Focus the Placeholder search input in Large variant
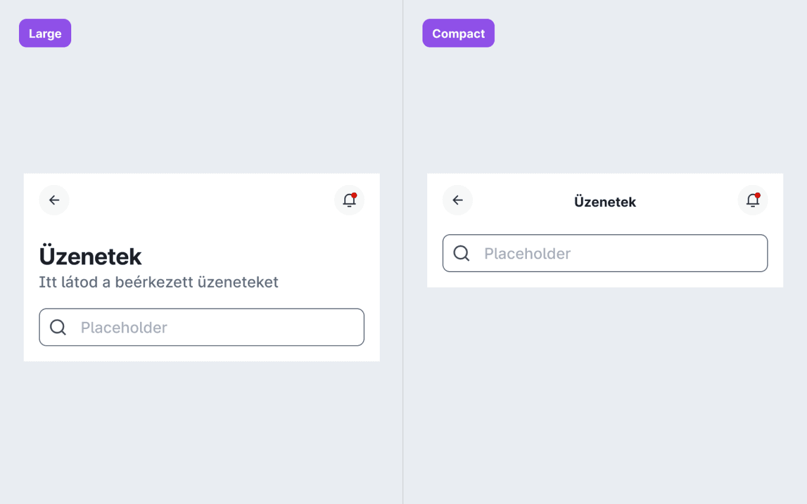807x504 pixels. 202,327
